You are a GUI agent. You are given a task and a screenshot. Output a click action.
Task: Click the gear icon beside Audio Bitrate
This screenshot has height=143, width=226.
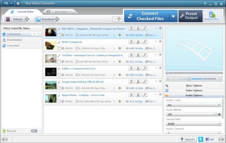point(219,114)
